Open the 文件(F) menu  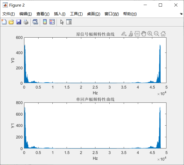(x=9, y=14)
